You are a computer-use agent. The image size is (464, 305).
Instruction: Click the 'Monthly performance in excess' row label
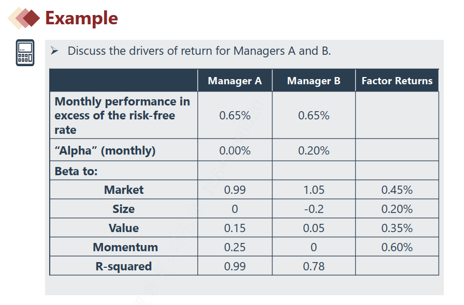coord(122,115)
